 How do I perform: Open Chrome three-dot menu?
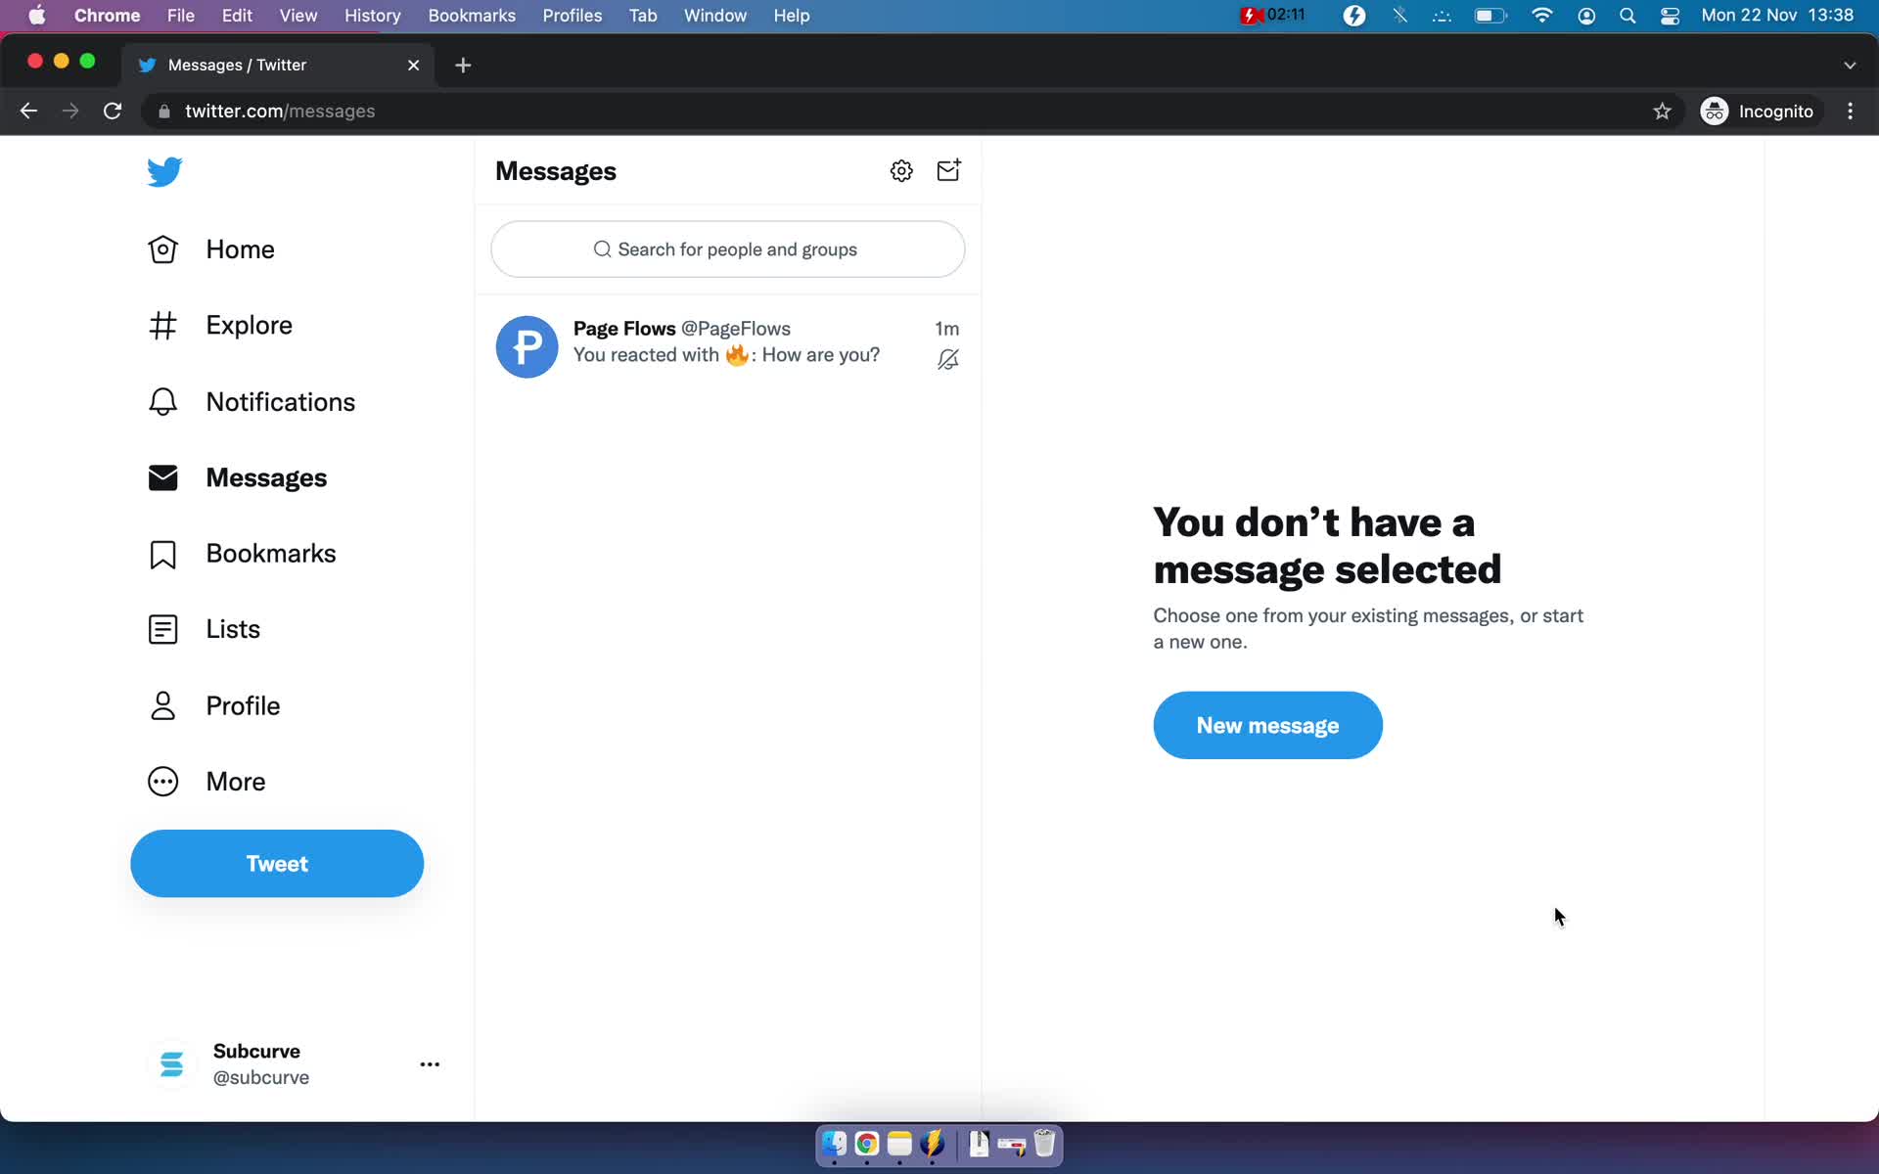tap(1850, 112)
